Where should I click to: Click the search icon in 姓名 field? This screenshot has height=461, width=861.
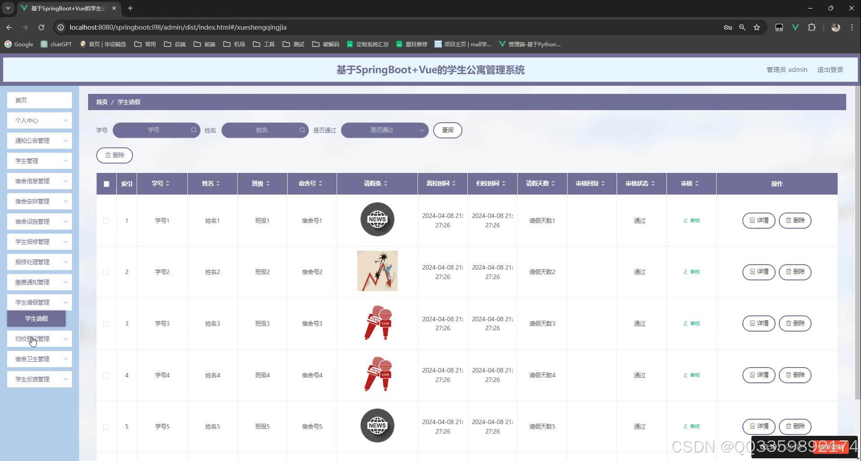point(302,130)
